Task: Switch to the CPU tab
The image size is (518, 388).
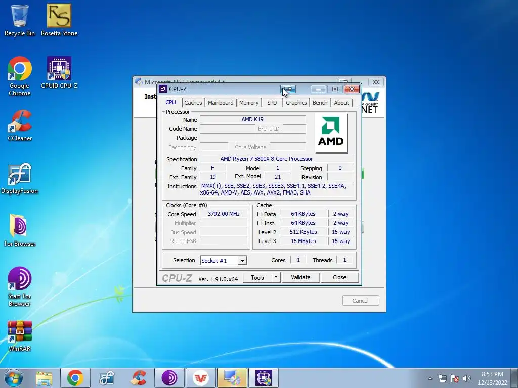Action: click(171, 102)
